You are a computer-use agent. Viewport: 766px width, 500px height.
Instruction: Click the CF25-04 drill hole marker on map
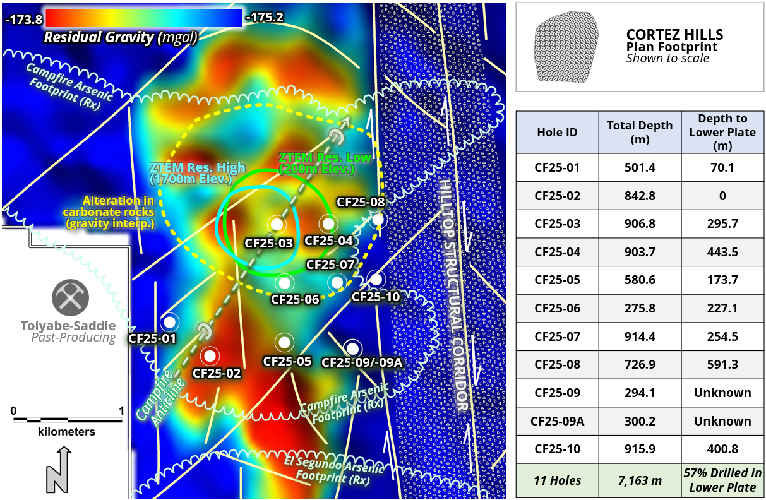(327, 223)
